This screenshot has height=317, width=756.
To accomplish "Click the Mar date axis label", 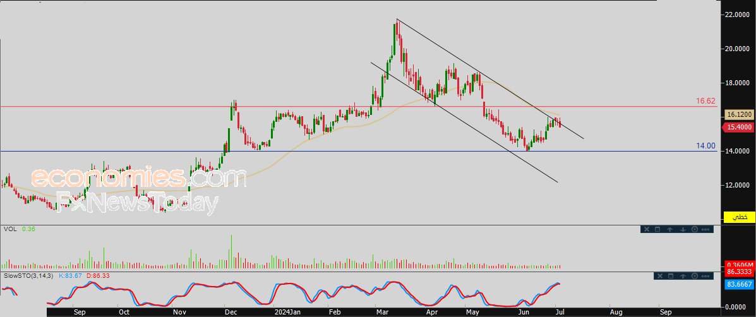I will point(382,312).
